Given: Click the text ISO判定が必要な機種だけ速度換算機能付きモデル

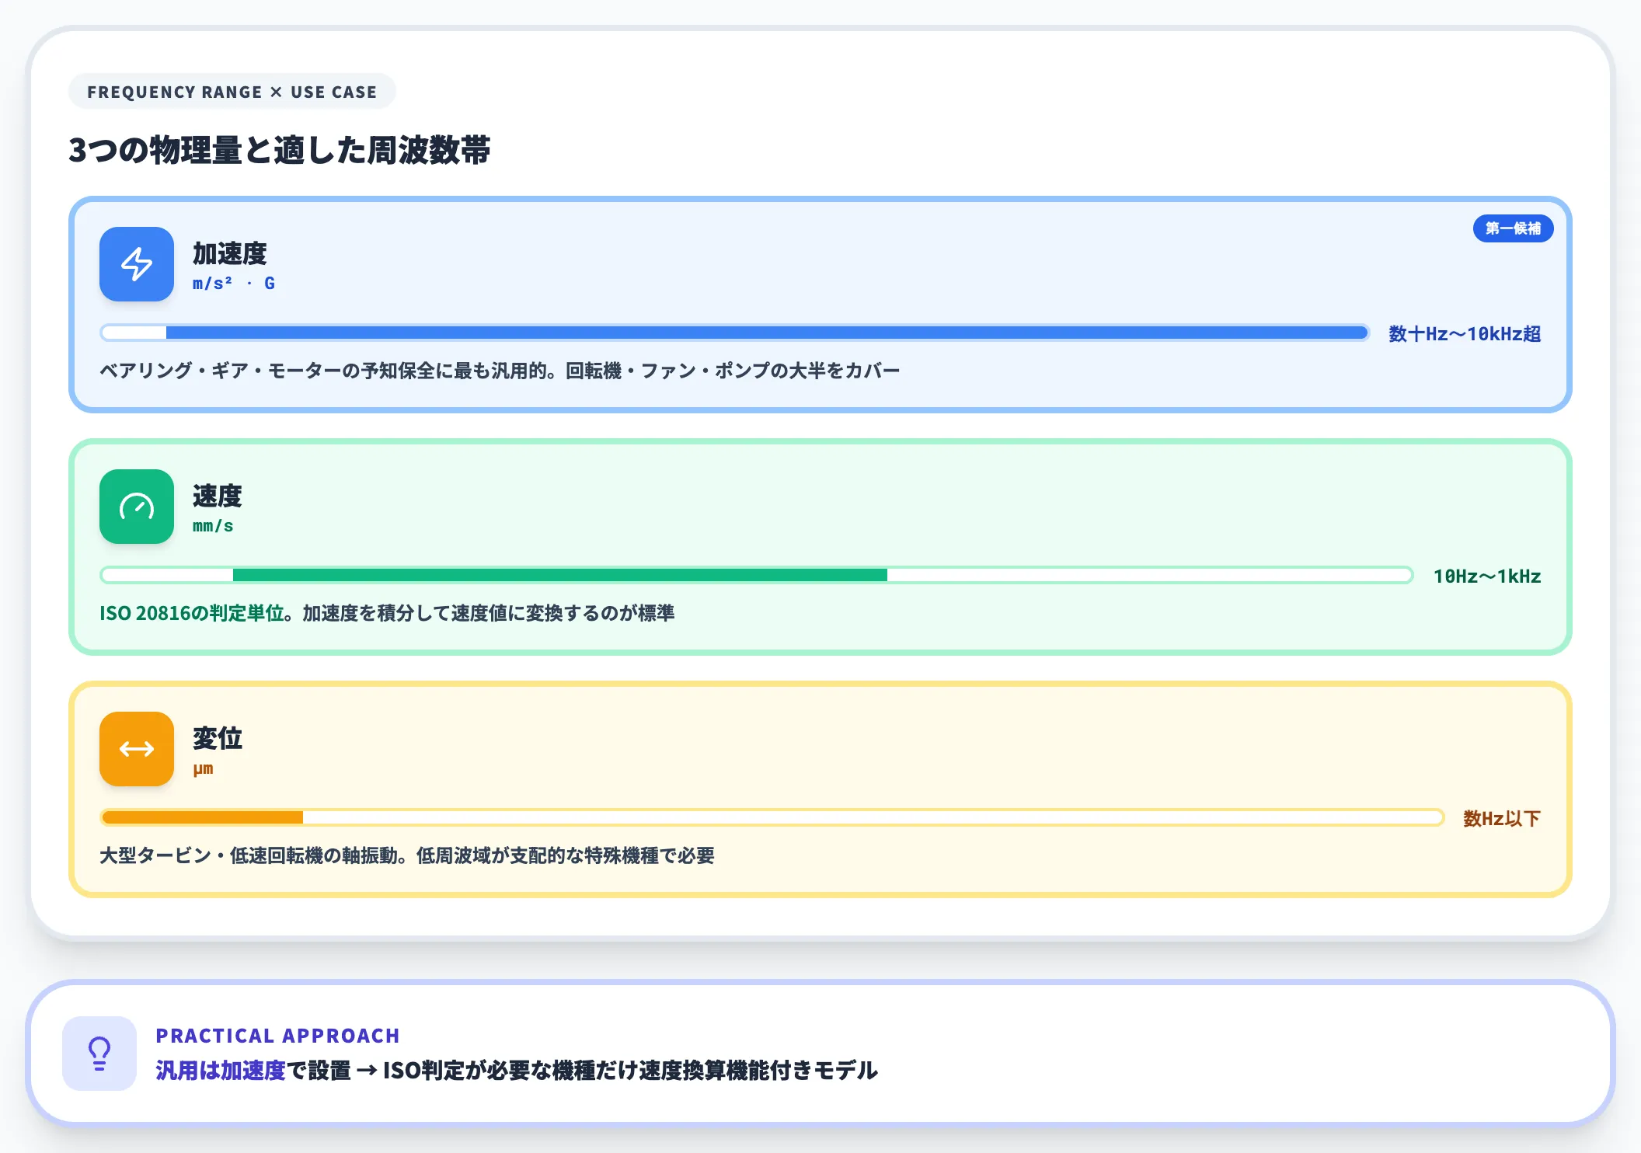Looking at the screenshot, I should [x=630, y=1071].
